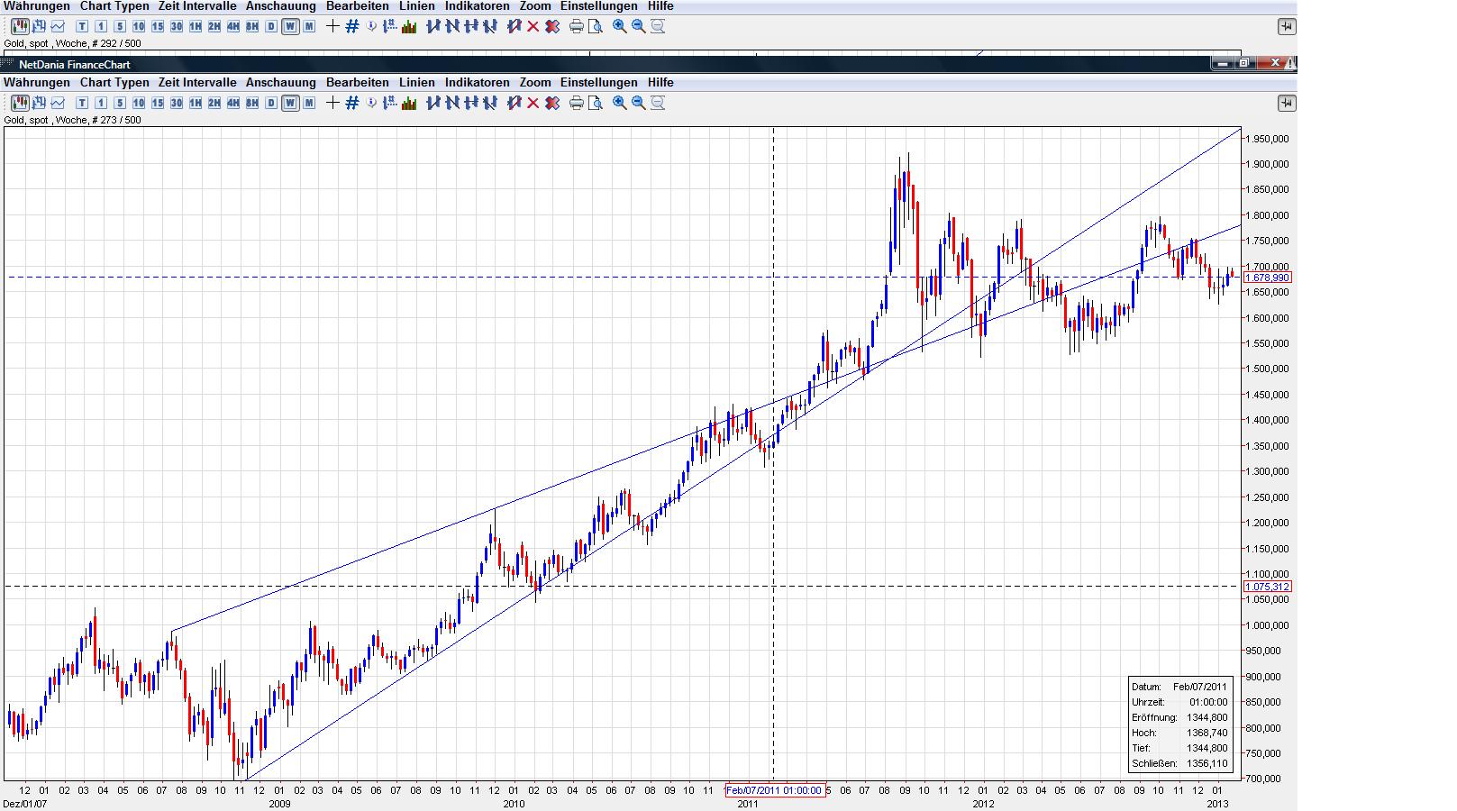Select downward trend line tool in front toolbar
Screen dimensions: 1457x811
click(451, 103)
